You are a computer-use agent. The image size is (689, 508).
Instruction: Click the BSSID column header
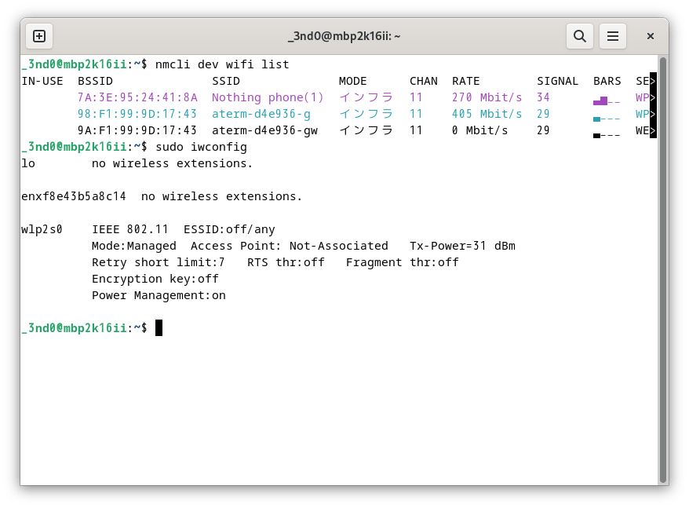pyautogui.click(x=96, y=81)
